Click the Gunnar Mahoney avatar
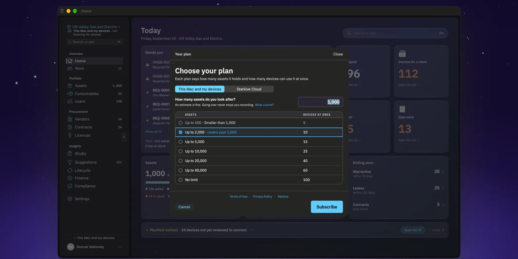 pos(71,247)
